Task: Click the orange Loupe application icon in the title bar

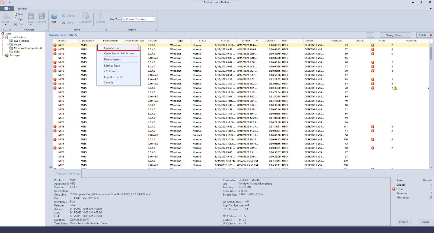Action: click(2, 2)
